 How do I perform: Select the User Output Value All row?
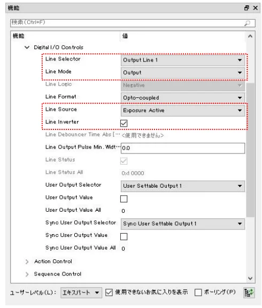point(73,210)
